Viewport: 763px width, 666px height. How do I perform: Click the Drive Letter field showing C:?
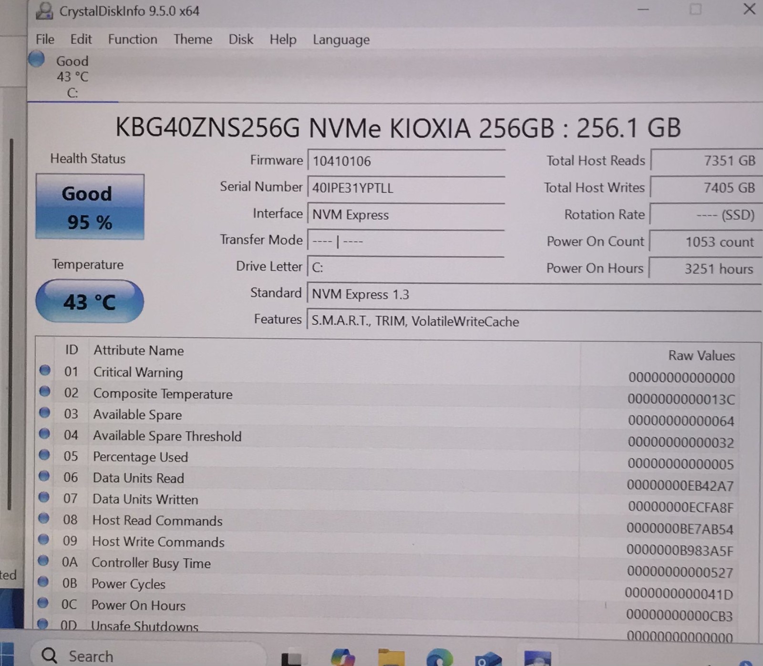click(x=406, y=267)
